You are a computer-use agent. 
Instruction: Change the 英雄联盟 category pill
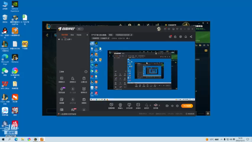click(100, 38)
